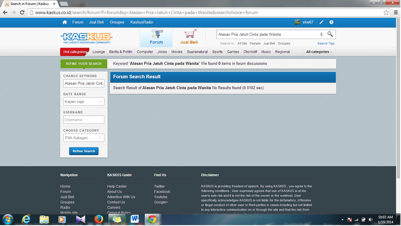Click Hot categories red tab

click(75, 52)
